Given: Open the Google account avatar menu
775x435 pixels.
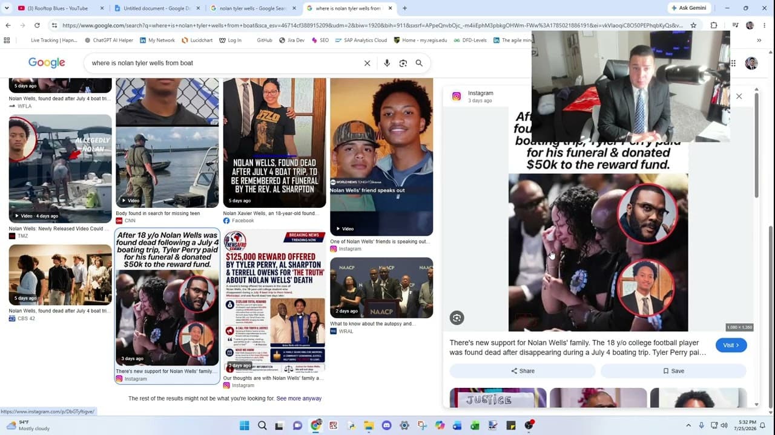Looking at the screenshot, I should click(751, 63).
